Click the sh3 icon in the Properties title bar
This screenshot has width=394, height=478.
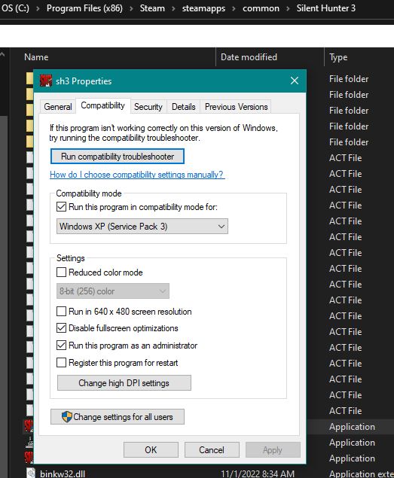click(46, 81)
